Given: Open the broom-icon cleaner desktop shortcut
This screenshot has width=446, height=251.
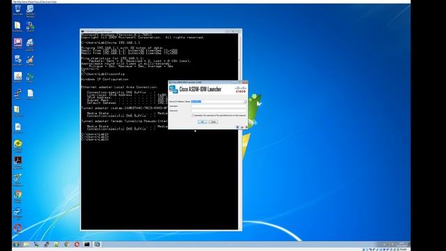Looking at the screenshot, I should tap(30, 61).
